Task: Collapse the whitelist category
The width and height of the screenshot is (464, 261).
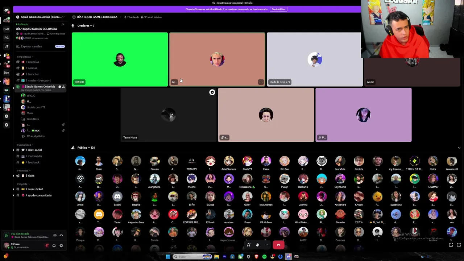Action: click(23, 171)
